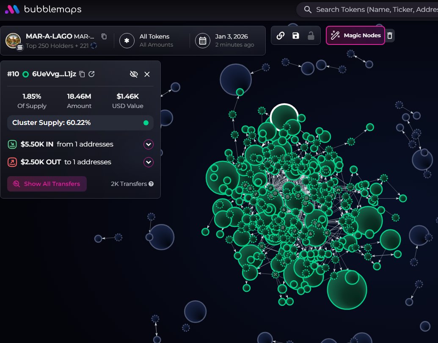Toggle the Magic Nodes feature
This screenshot has height=343, width=438.
click(x=355, y=35)
